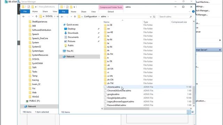Viewport: 223px width, 125px height.
Task: Select the LegacyBrowserSupport.admx file
Action: pos(121,102)
